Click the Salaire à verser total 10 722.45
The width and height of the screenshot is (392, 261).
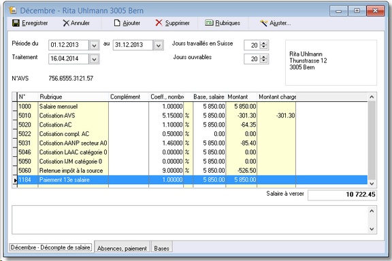(x=342, y=195)
